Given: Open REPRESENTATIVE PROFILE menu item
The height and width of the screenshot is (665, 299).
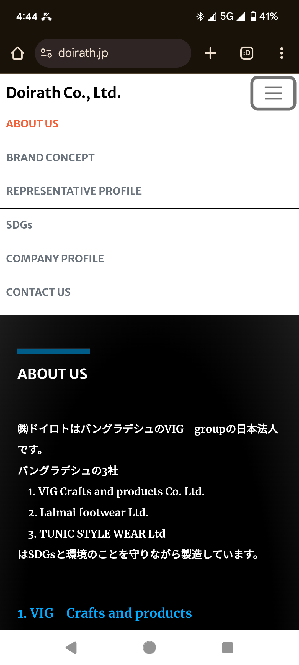Looking at the screenshot, I should click(74, 191).
